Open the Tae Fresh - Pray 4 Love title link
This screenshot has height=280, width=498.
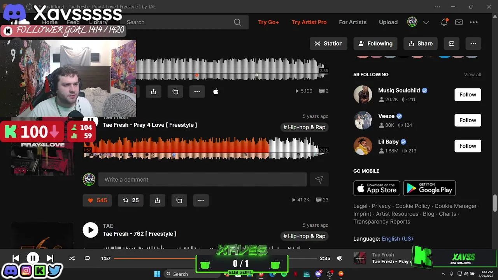150,125
